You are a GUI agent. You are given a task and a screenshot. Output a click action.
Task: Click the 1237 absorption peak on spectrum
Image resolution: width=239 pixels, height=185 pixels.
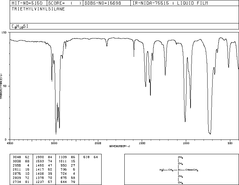point(165,75)
